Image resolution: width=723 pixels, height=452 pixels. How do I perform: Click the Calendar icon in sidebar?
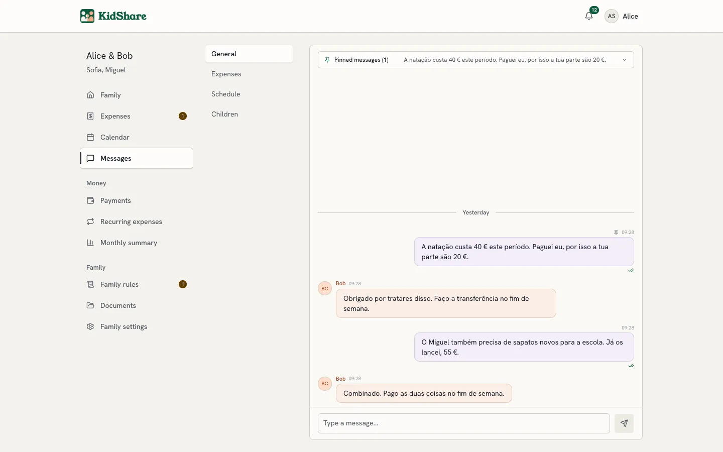tap(90, 137)
